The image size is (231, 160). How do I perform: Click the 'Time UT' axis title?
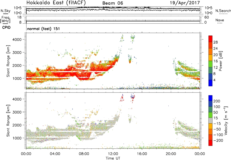[113, 158]
